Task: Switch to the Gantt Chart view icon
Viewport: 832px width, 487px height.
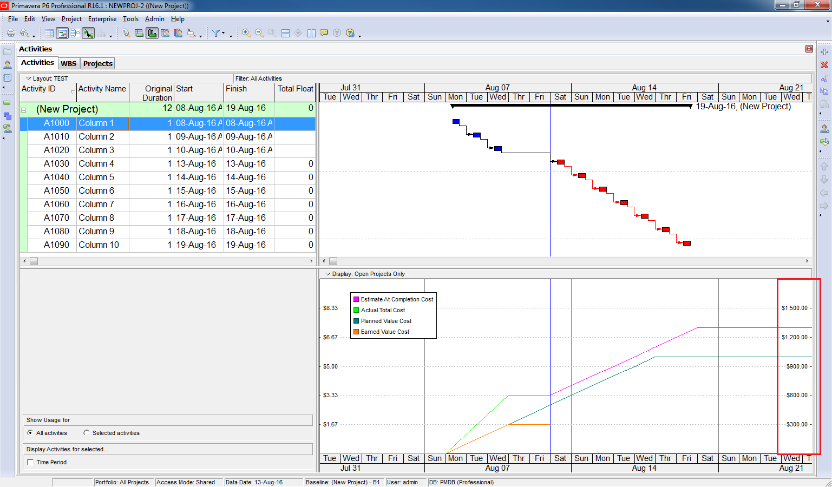Action: (62, 33)
